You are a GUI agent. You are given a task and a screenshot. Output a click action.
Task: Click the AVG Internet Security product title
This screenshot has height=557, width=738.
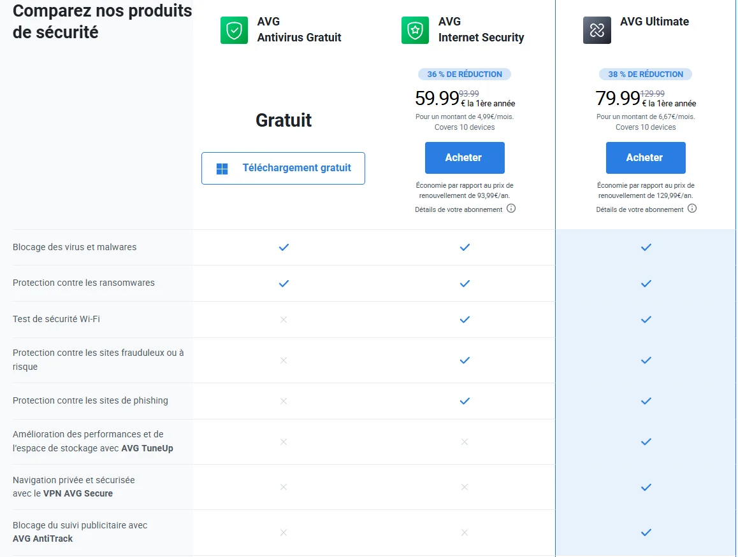481,30
